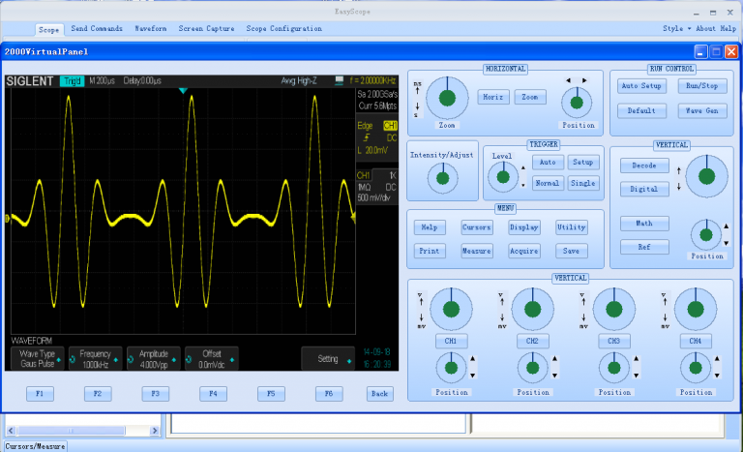
Task: Switch to the Screen Capture tab
Action: coord(207,29)
